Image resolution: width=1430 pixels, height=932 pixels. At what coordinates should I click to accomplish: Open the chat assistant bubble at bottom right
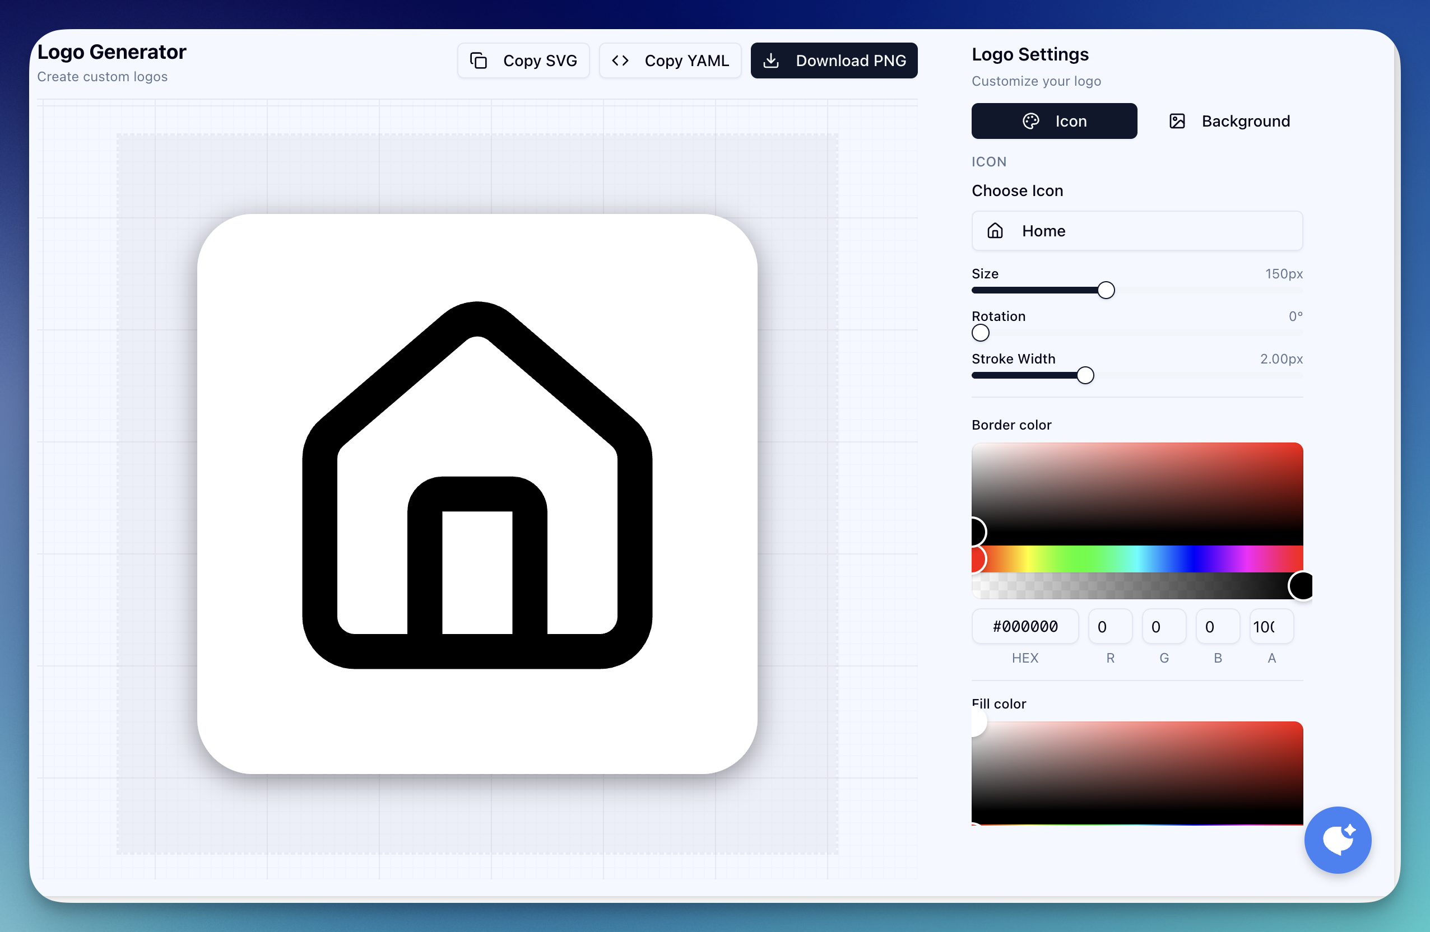[1338, 840]
